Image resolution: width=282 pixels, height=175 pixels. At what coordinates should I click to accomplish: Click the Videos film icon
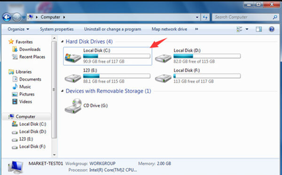15,102
